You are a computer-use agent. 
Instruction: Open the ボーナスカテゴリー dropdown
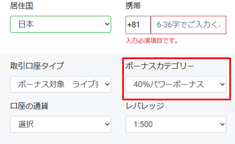[171, 85]
